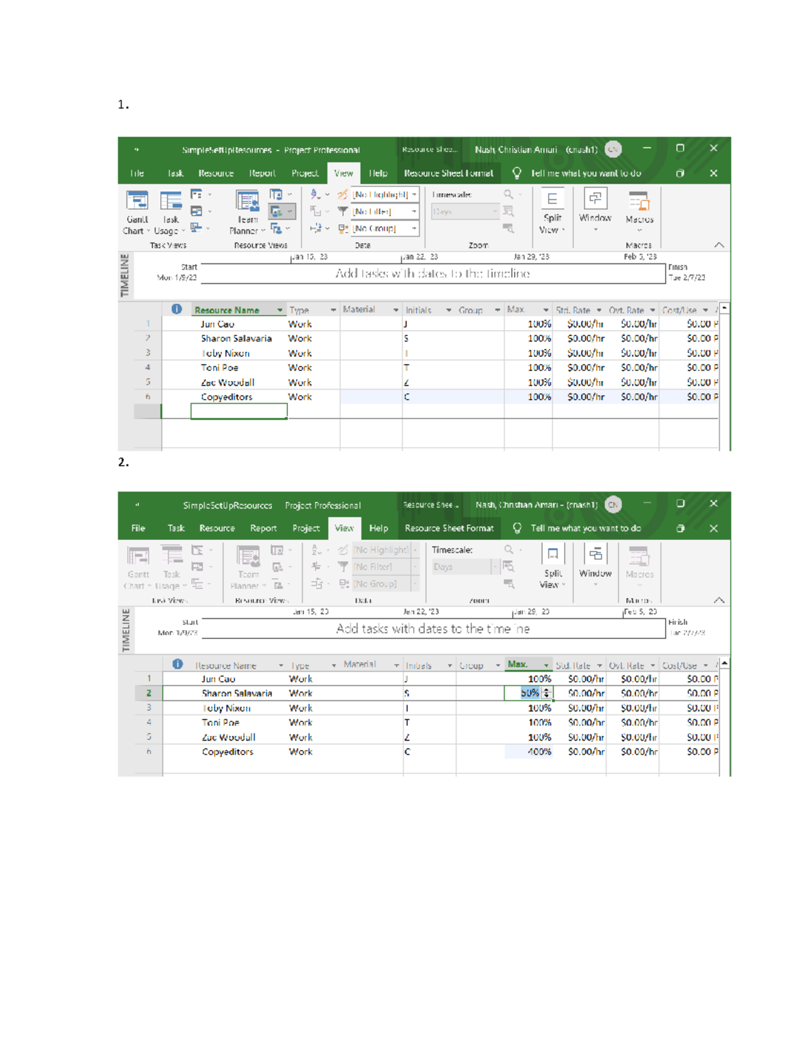Expand the No Group dropdown in upper ribbon
The image size is (802, 1038).
tap(414, 229)
